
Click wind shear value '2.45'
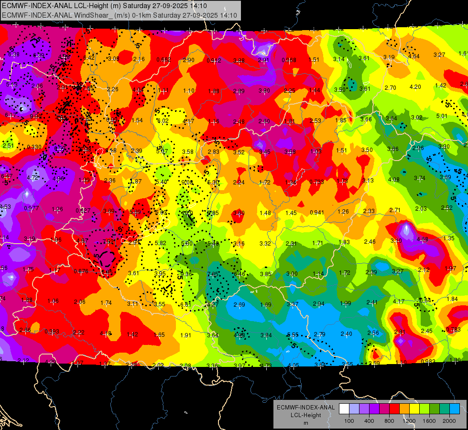427,331
